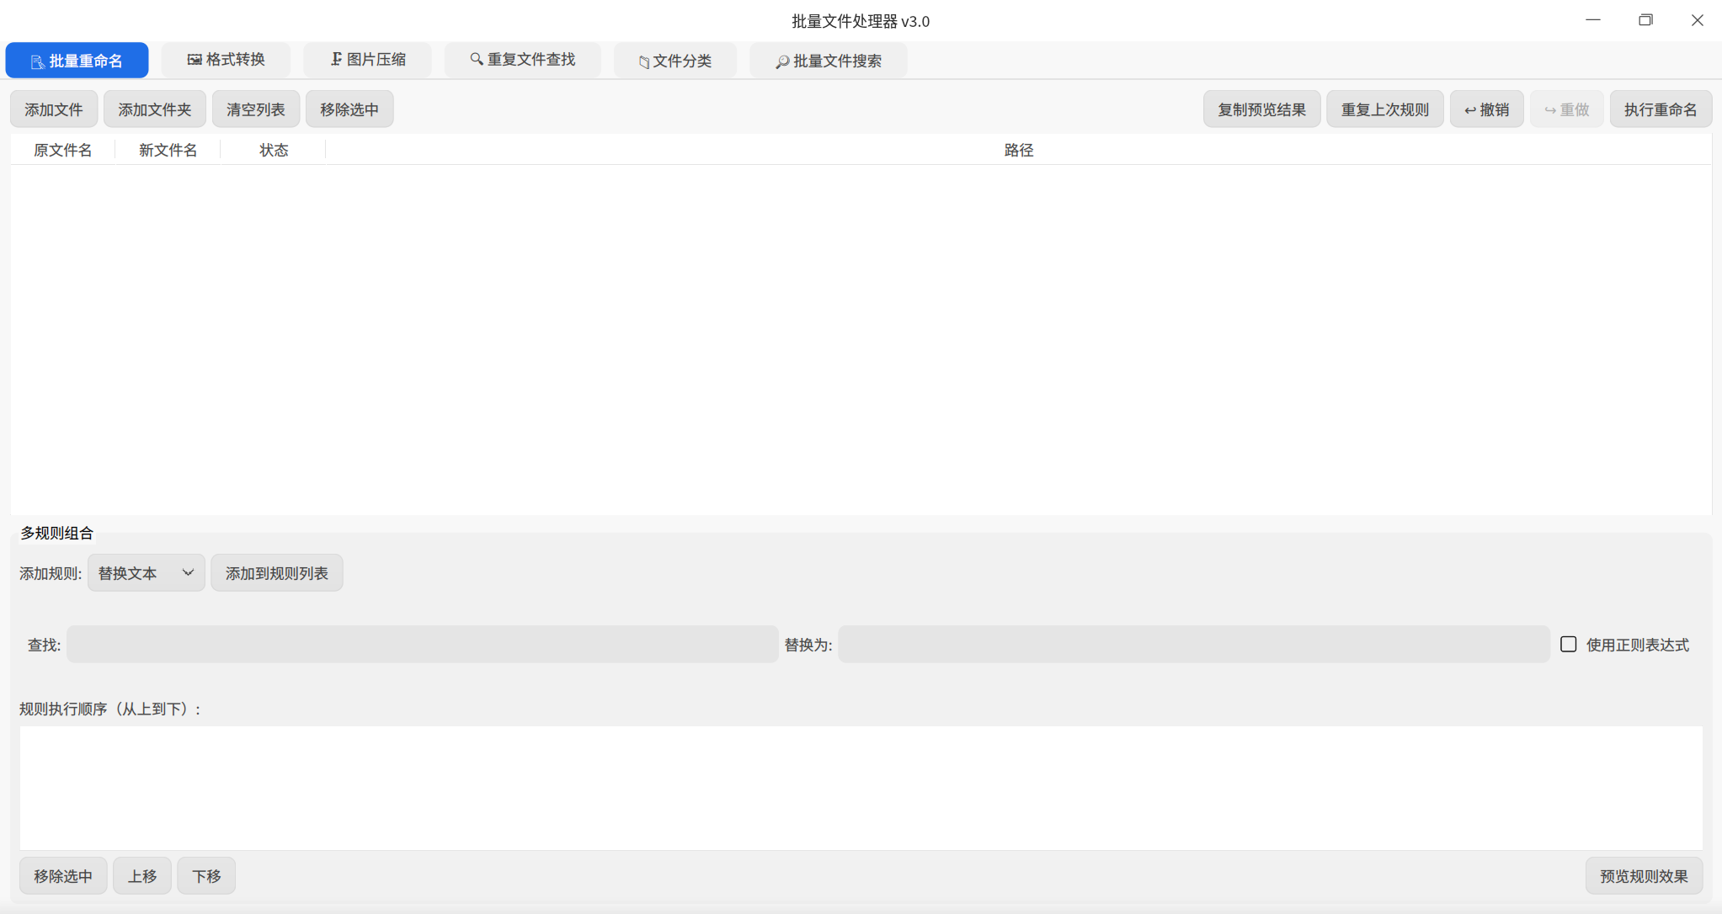Viewport: 1722px width, 914px height.
Task: Click 添加到规则列表 button
Action: 276,573
